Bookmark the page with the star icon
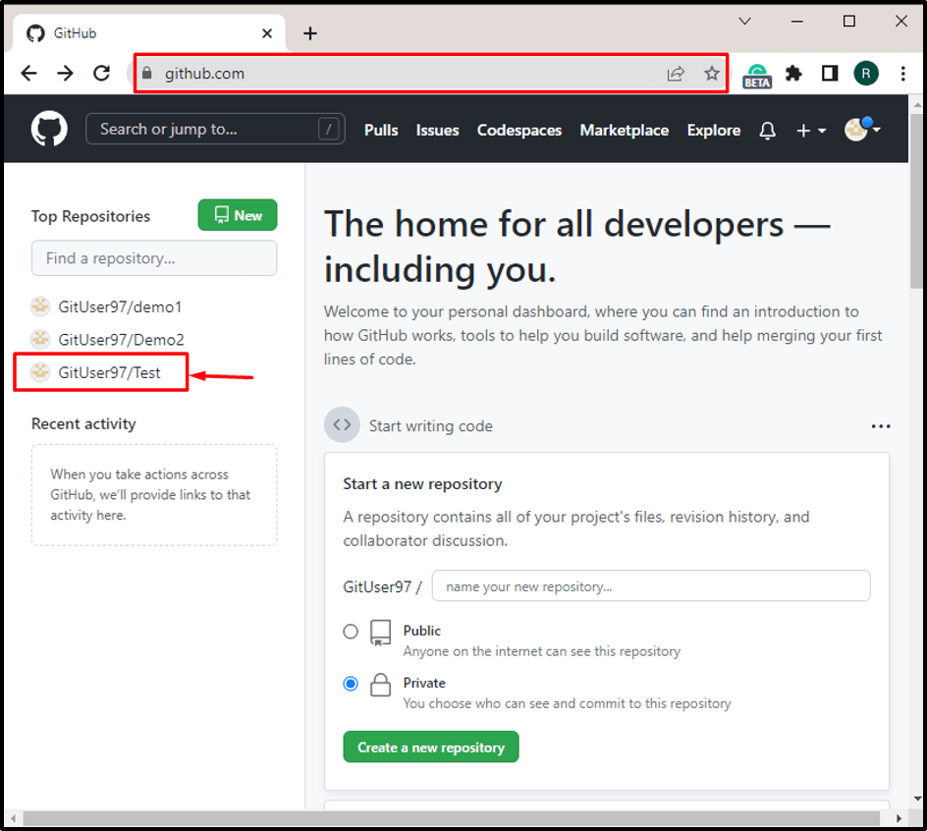This screenshot has width=927, height=831. [711, 73]
